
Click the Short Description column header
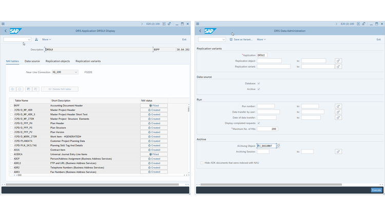61,101
